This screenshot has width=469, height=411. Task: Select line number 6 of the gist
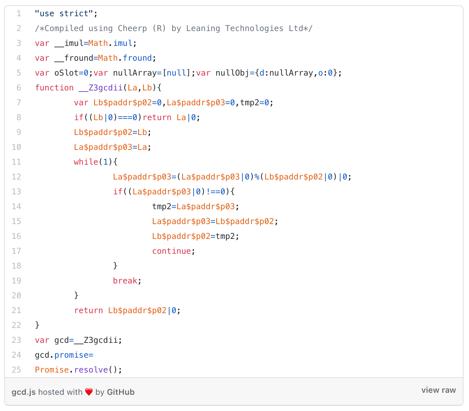click(18, 88)
